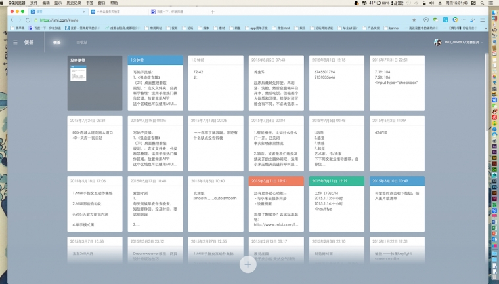Click the browser forward arrow

click(x=20, y=20)
